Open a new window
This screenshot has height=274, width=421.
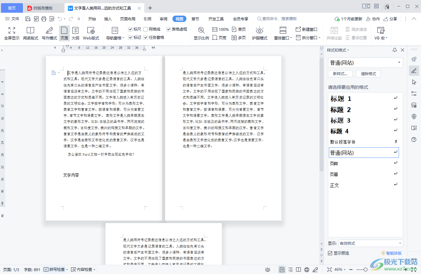(x=307, y=29)
